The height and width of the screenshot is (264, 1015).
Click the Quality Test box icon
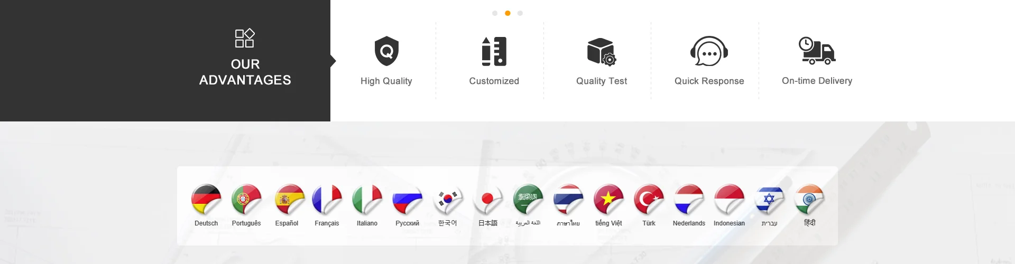602,51
